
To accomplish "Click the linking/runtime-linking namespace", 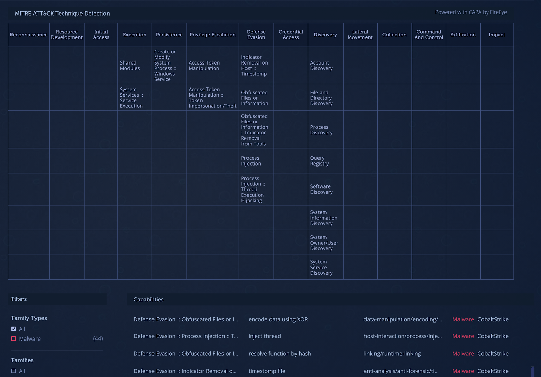I will [392, 353].
